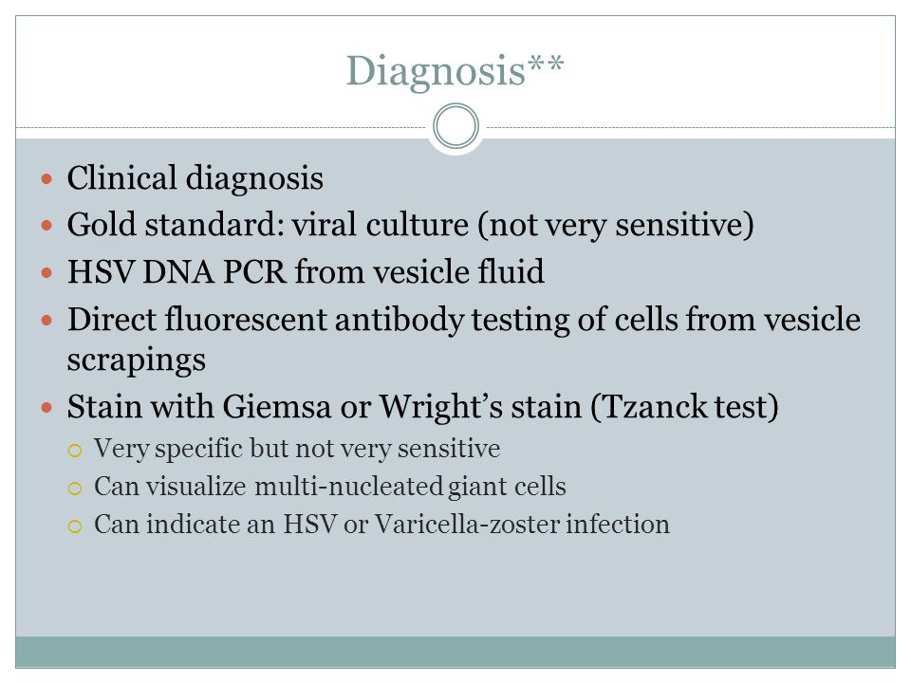Viewport: 911px width, 683px height.
Task: Click the word scrapings on the wrapped line
Action: click(x=136, y=361)
